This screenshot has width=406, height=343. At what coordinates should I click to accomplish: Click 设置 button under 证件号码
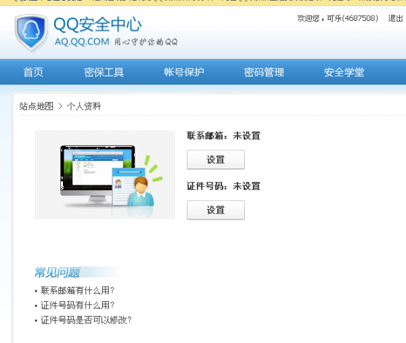(x=216, y=210)
